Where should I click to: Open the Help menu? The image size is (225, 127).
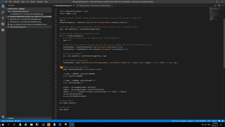(x=46, y=2)
